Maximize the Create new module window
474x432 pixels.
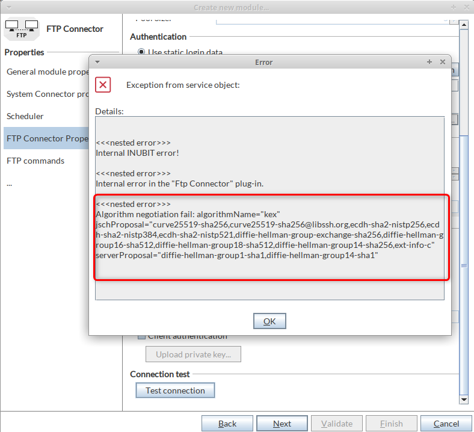click(453, 7)
